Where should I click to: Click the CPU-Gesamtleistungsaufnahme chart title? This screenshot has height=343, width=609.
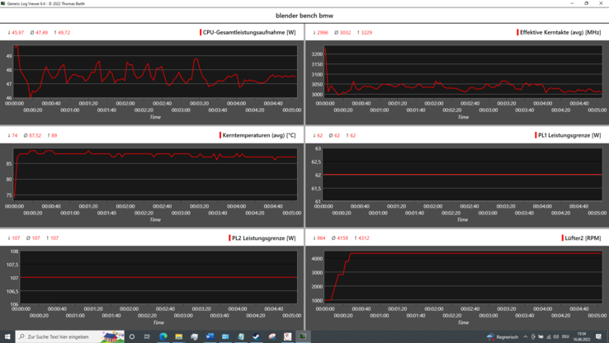coord(248,33)
